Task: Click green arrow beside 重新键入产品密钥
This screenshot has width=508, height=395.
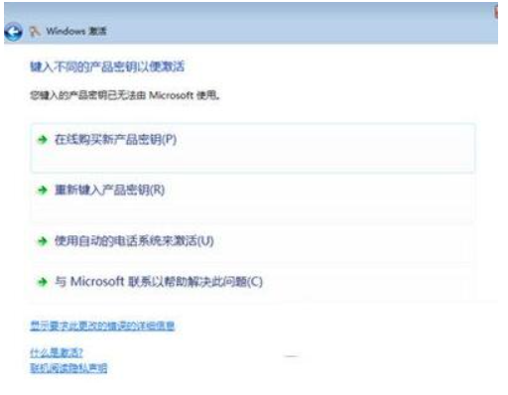Action: [x=43, y=191]
